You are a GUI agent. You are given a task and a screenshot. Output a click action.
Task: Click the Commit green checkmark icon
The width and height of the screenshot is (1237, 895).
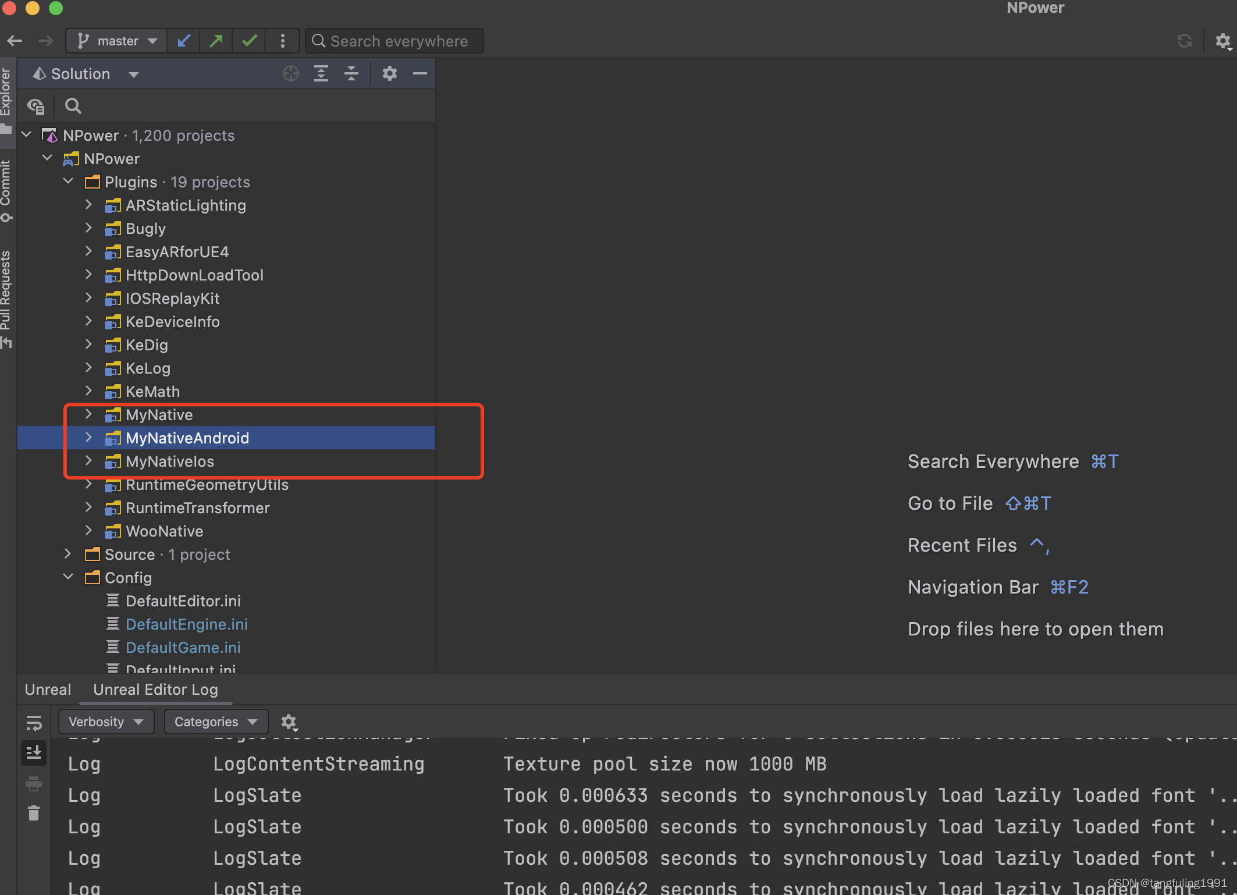[x=249, y=41]
